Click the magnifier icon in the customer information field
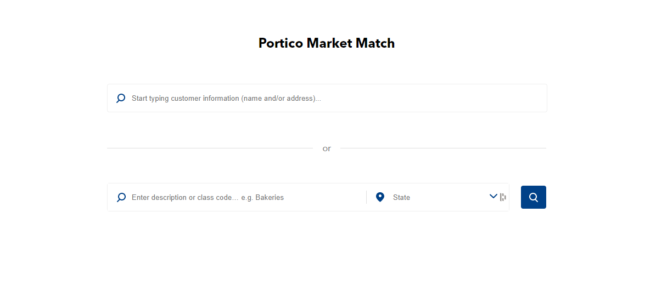Screen dimensions: 656x287 (121, 99)
